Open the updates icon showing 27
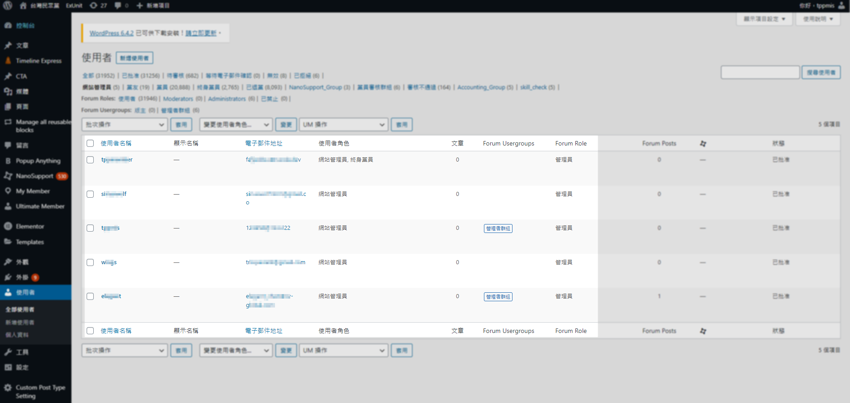Image resolution: width=850 pixels, height=403 pixels. [98, 5]
